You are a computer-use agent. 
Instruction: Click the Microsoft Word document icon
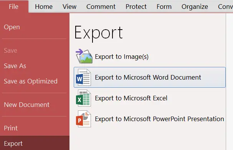pos(83,77)
